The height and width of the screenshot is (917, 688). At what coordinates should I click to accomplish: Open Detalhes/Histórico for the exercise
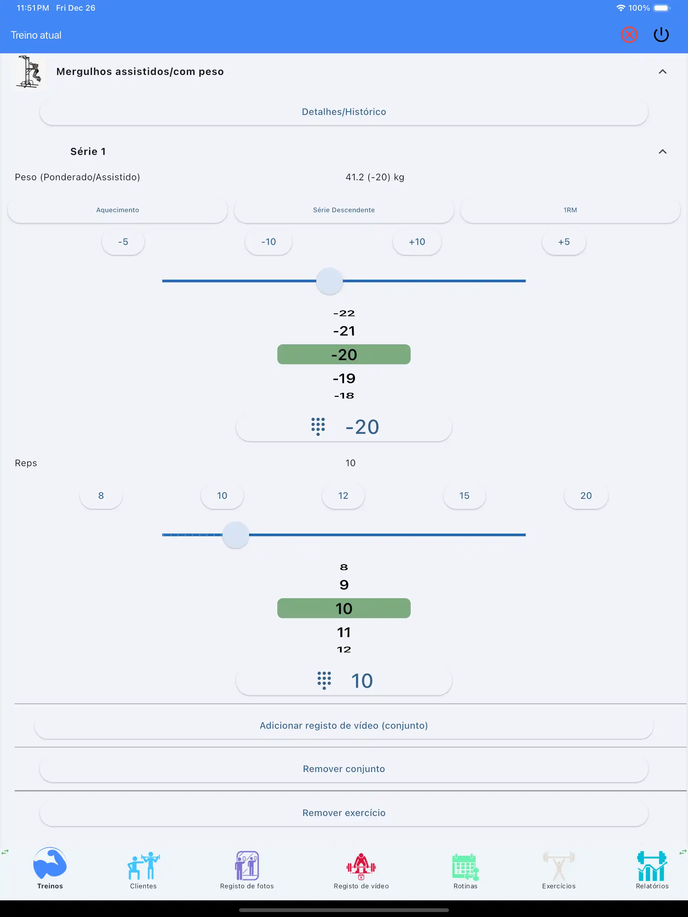point(344,111)
